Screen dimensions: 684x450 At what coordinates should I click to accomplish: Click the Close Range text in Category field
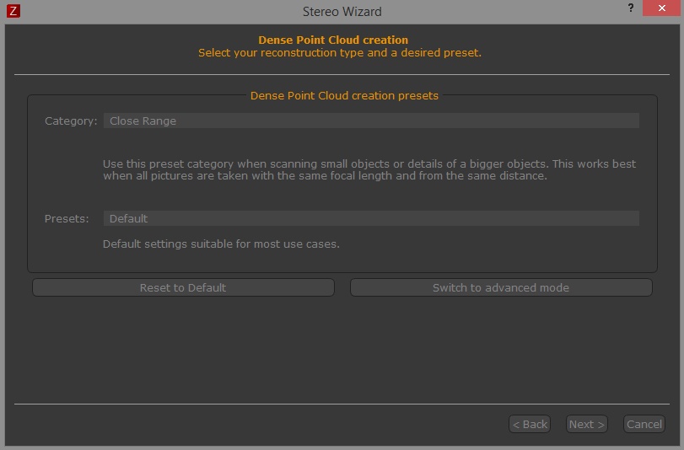coord(143,121)
